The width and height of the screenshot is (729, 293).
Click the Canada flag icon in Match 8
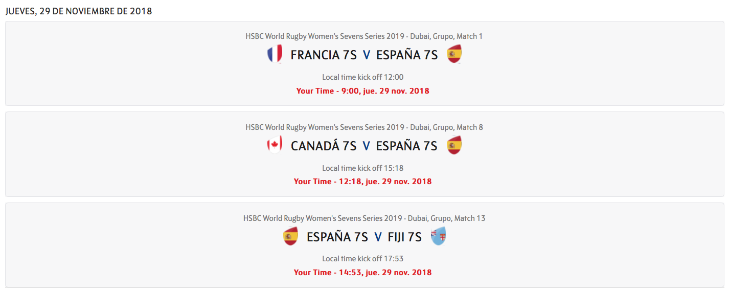(x=275, y=145)
